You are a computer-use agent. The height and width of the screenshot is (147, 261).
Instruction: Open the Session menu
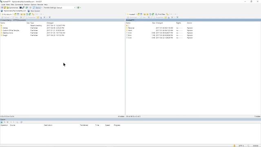(27, 4)
